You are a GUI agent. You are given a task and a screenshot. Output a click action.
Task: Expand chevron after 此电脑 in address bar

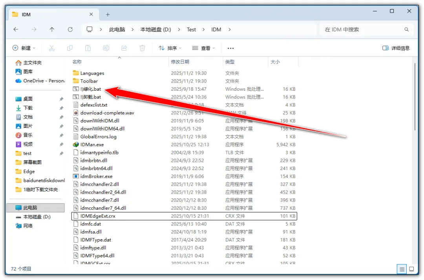pyautogui.click(x=133, y=29)
